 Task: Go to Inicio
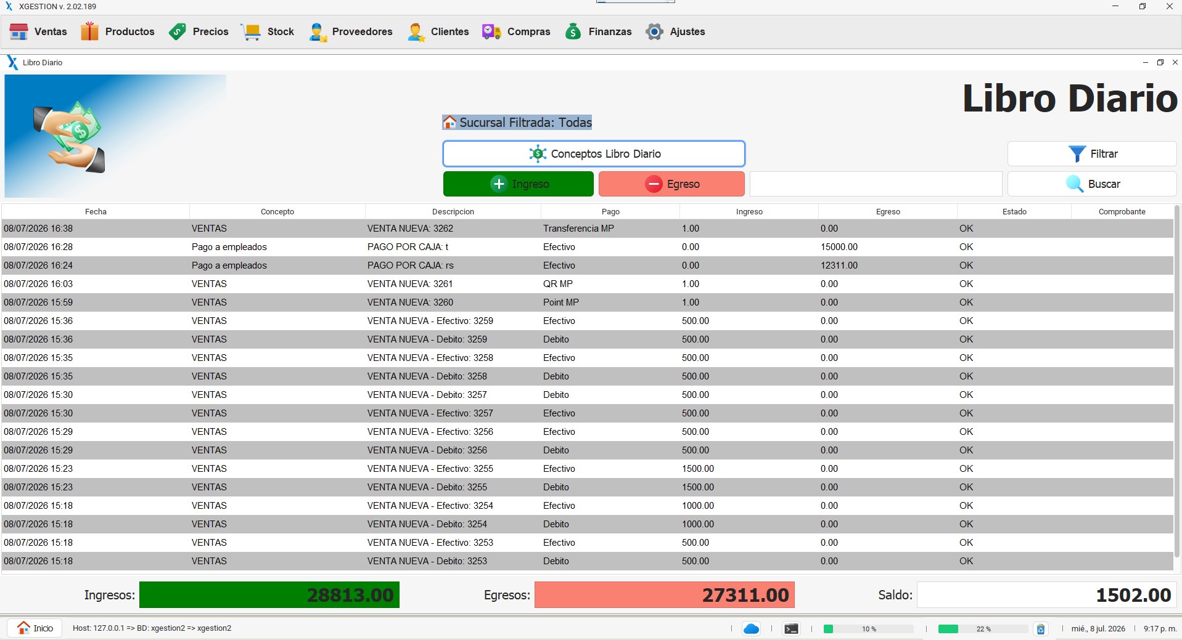click(35, 628)
